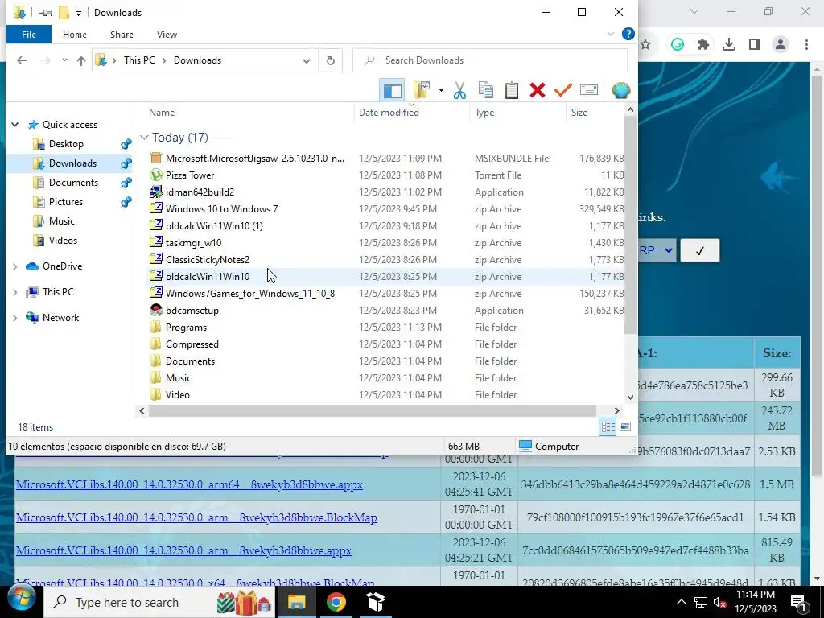Open the folder options toolbar button

(422, 90)
